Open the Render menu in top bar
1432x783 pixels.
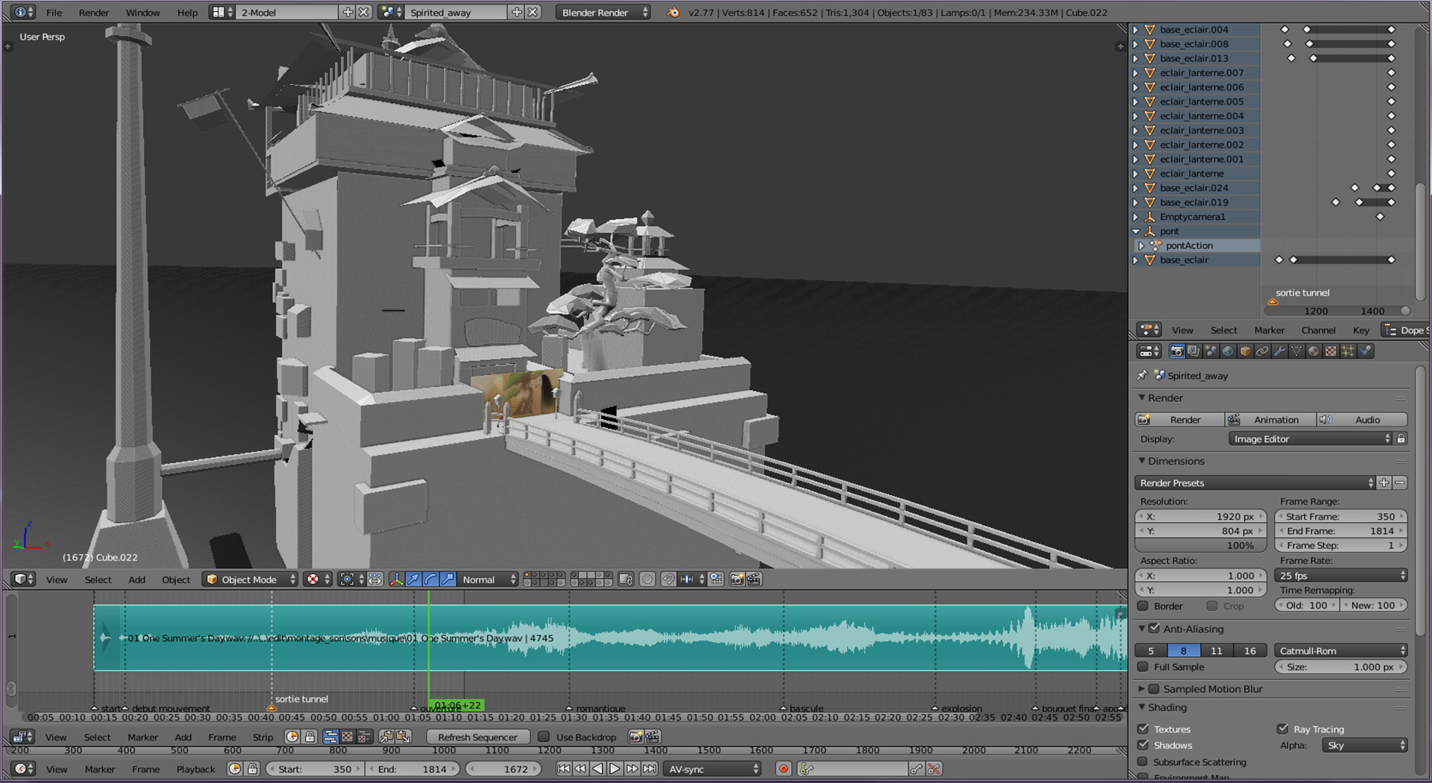[x=93, y=13]
